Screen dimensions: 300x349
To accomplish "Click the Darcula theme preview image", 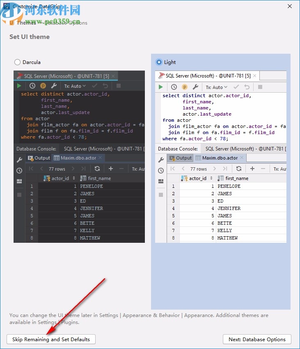I will 79,157.
